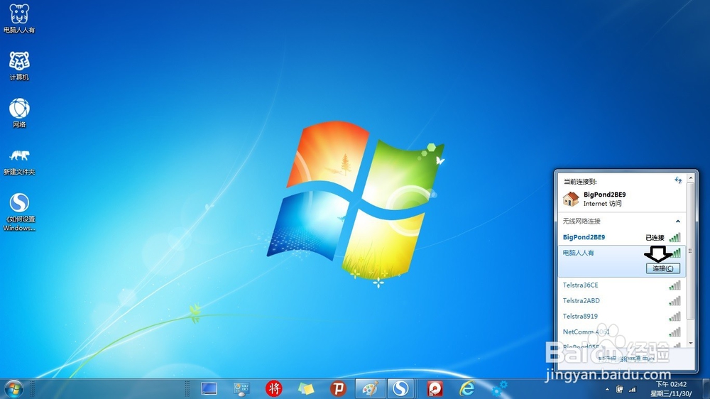Click the 连接(C) connect button
710x399 pixels.
663,268
